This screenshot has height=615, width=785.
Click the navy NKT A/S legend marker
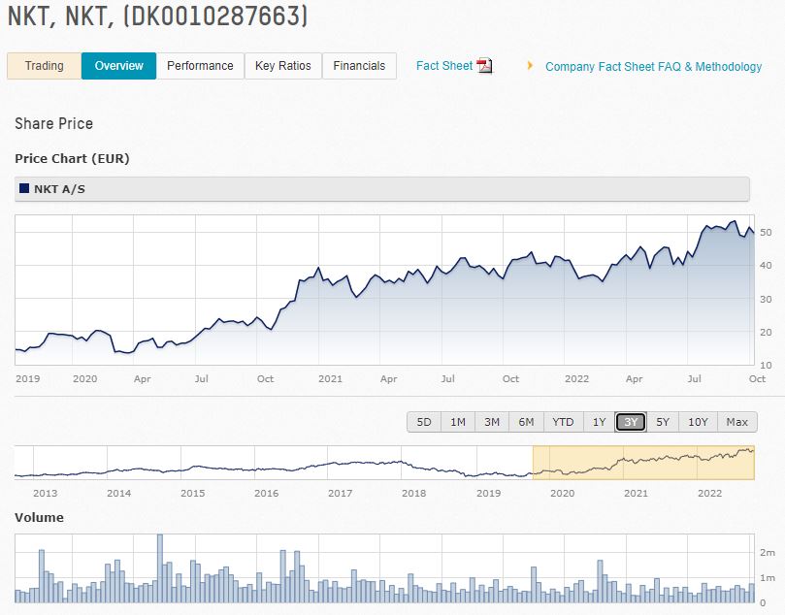click(x=23, y=188)
